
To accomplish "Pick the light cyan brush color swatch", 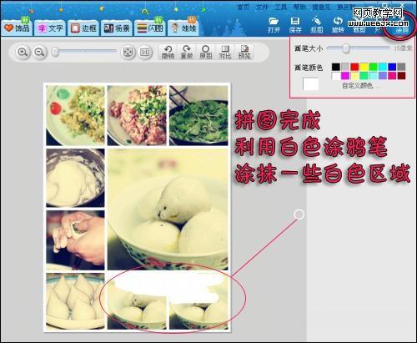I will pos(374,76).
